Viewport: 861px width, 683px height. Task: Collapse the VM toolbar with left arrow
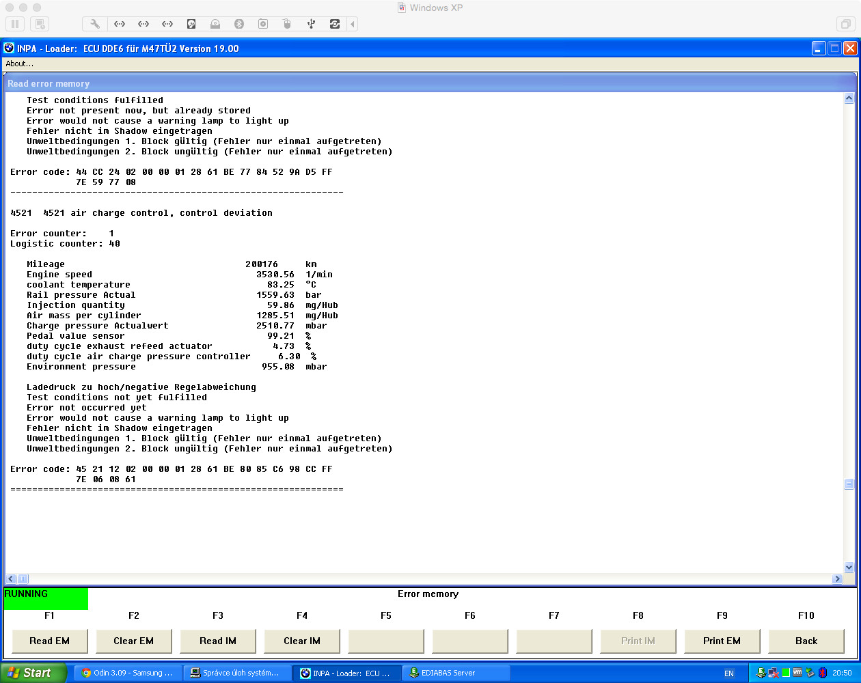pos(353,24)
